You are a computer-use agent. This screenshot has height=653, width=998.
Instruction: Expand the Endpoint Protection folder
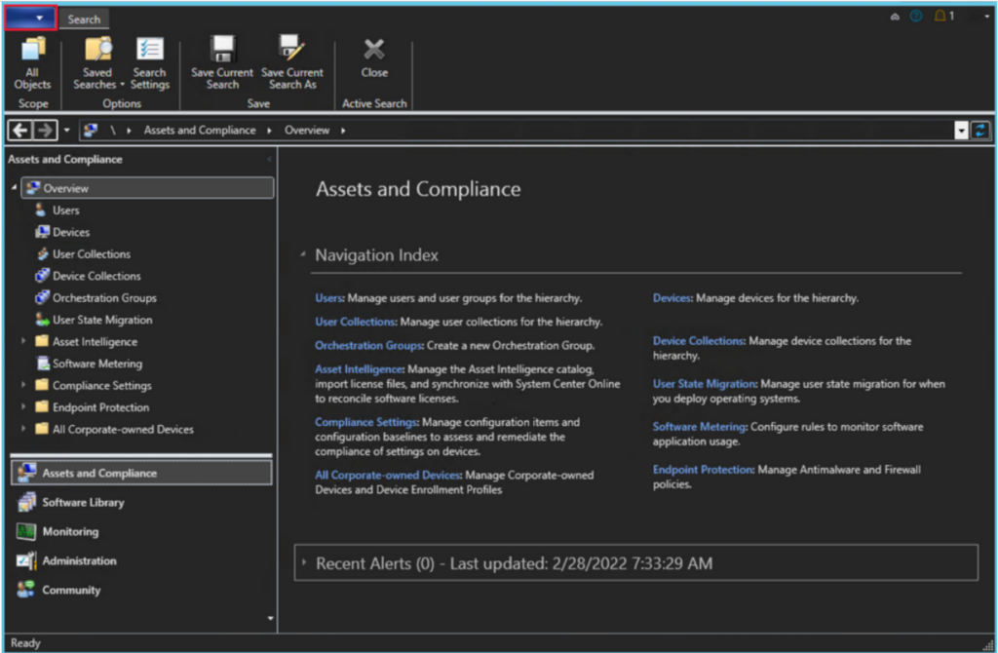click(23, 406)
